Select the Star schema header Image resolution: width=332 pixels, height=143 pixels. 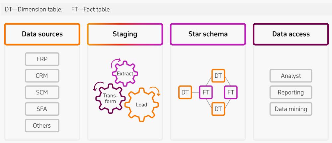click(208, 34)
